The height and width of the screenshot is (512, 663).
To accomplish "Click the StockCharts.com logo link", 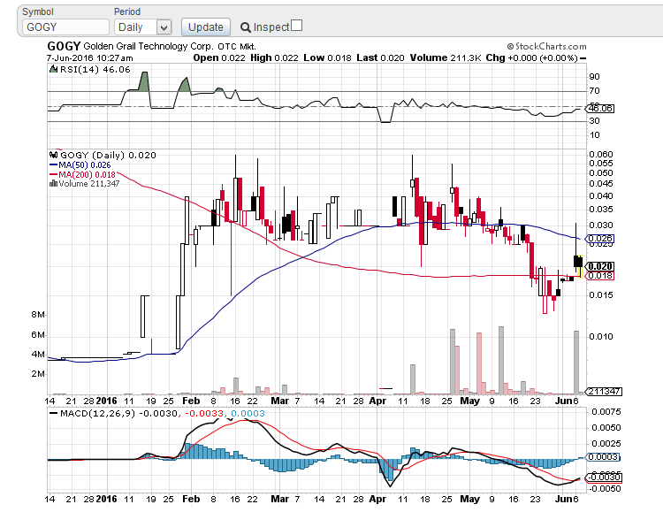I will (x=546, y=46).
